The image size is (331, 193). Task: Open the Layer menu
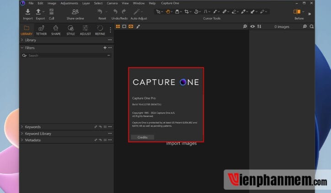(86, 3)
